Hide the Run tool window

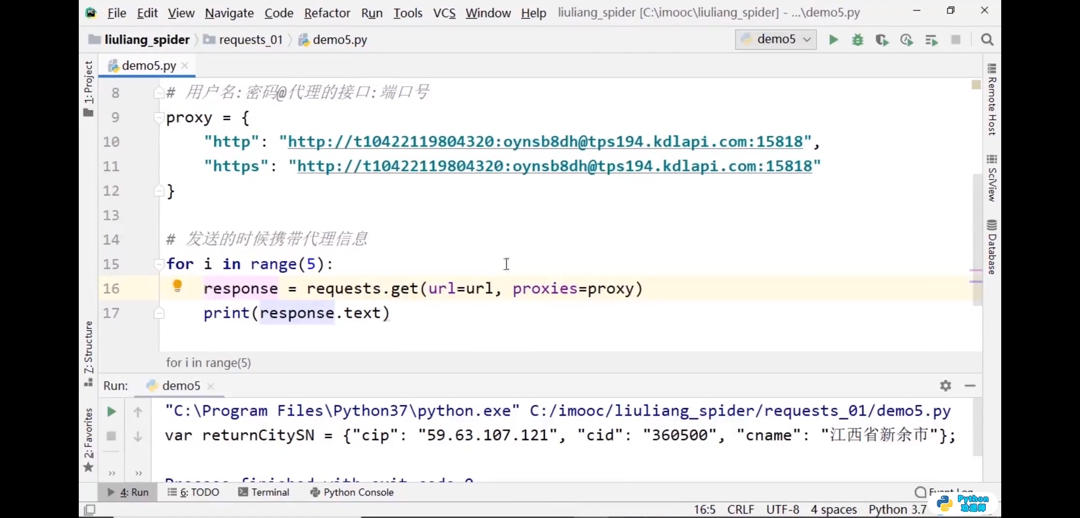tap(970, 386)
